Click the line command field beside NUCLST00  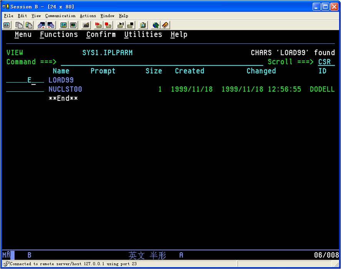point(25,89)
